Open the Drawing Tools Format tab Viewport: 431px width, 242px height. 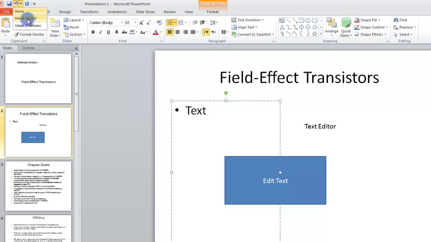212,12
